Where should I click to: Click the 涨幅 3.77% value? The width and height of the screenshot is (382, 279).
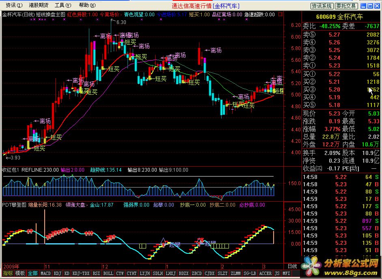point(332,129)
